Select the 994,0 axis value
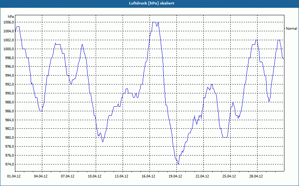The height and width of the screenshot is (186, 299). (9, 76)
